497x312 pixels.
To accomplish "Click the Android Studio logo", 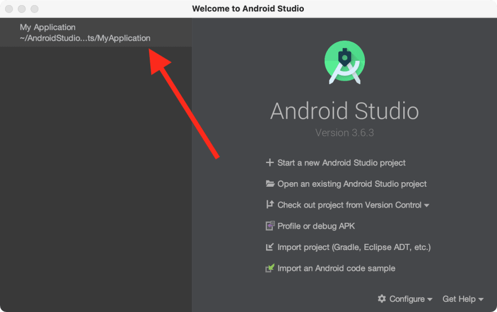I will pyautogui.click(x=345, y=63).
